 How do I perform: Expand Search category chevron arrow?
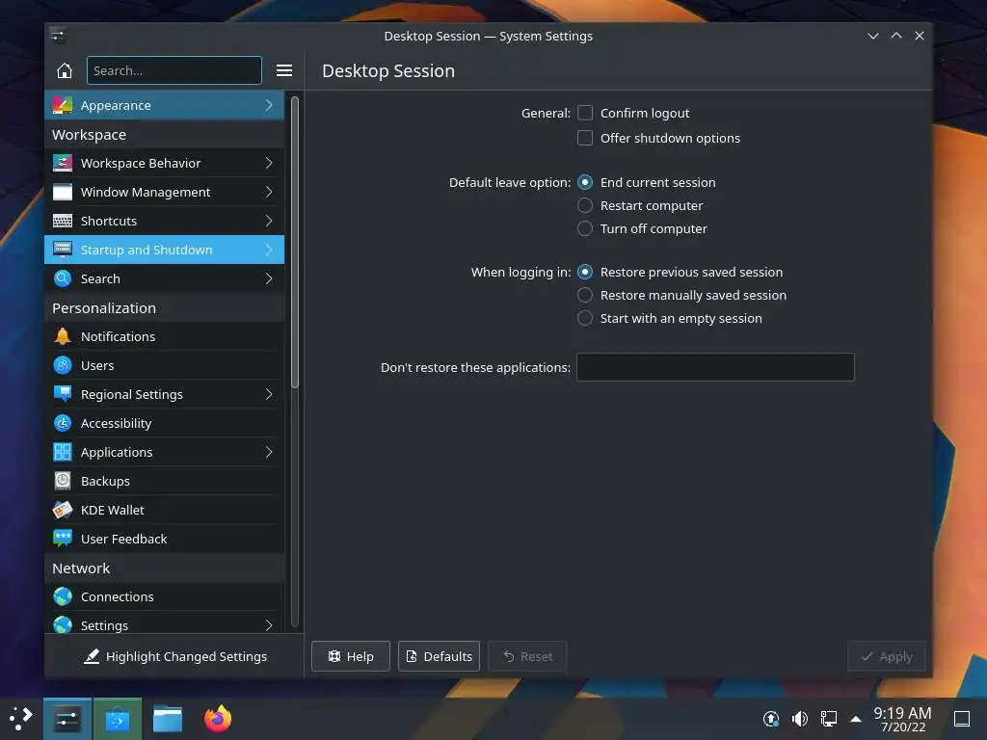269,278
